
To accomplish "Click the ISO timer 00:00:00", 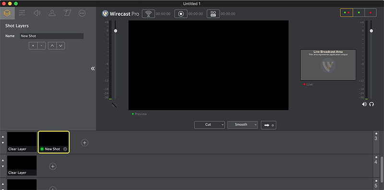I will [x=228, y=14].
